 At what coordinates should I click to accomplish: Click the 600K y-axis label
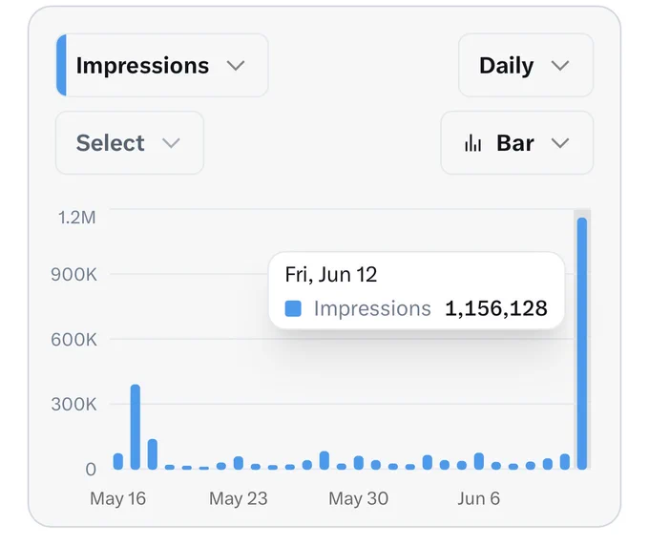pyautogui.click(x=73, y=340)
